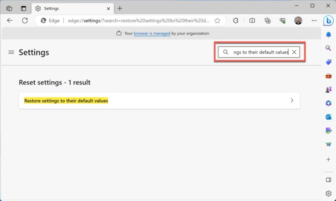
Task: Open the Settings hamburger navigation menu
Action: point(11,52)
